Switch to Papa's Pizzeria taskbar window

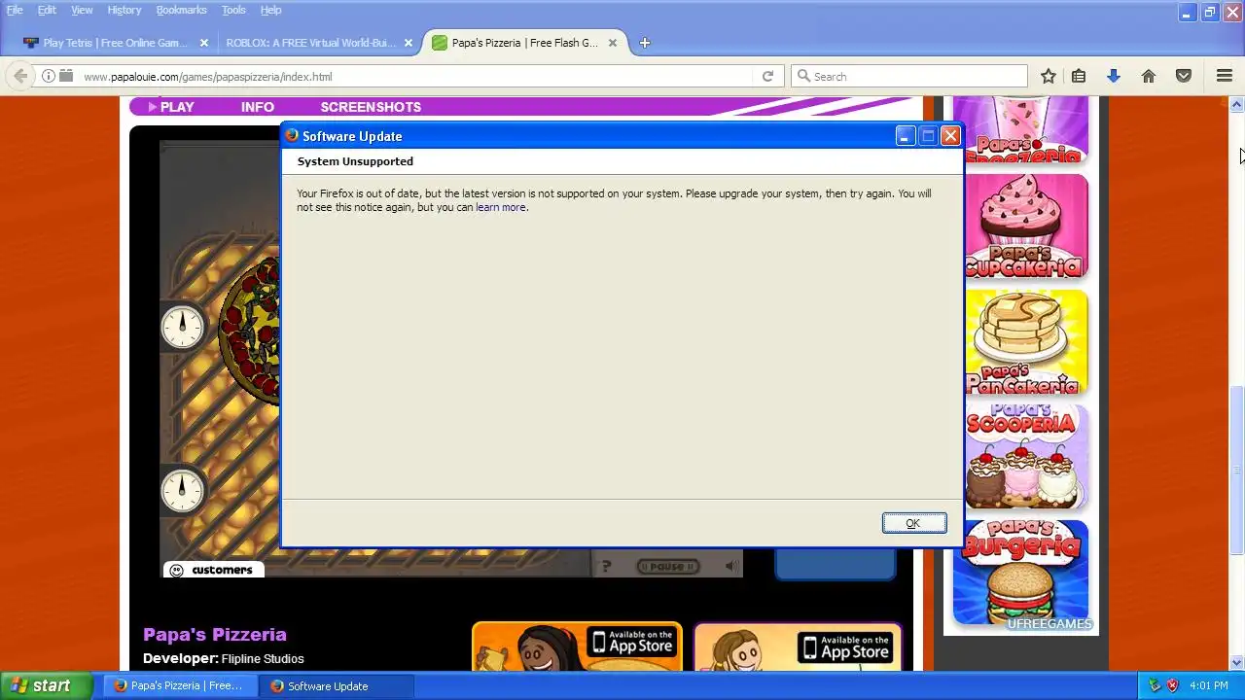click(180, 685)
